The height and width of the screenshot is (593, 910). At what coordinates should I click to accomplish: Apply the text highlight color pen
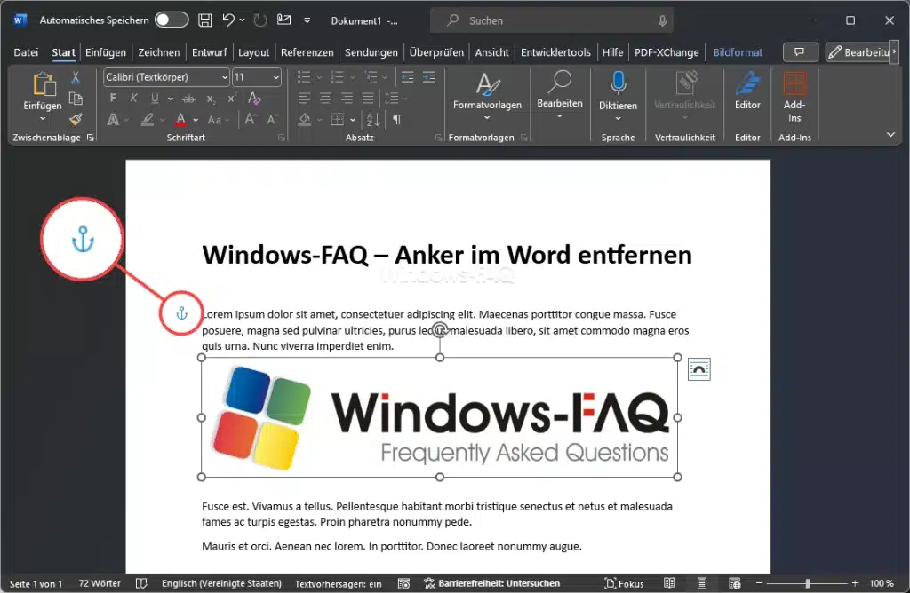tap(148, 120)
